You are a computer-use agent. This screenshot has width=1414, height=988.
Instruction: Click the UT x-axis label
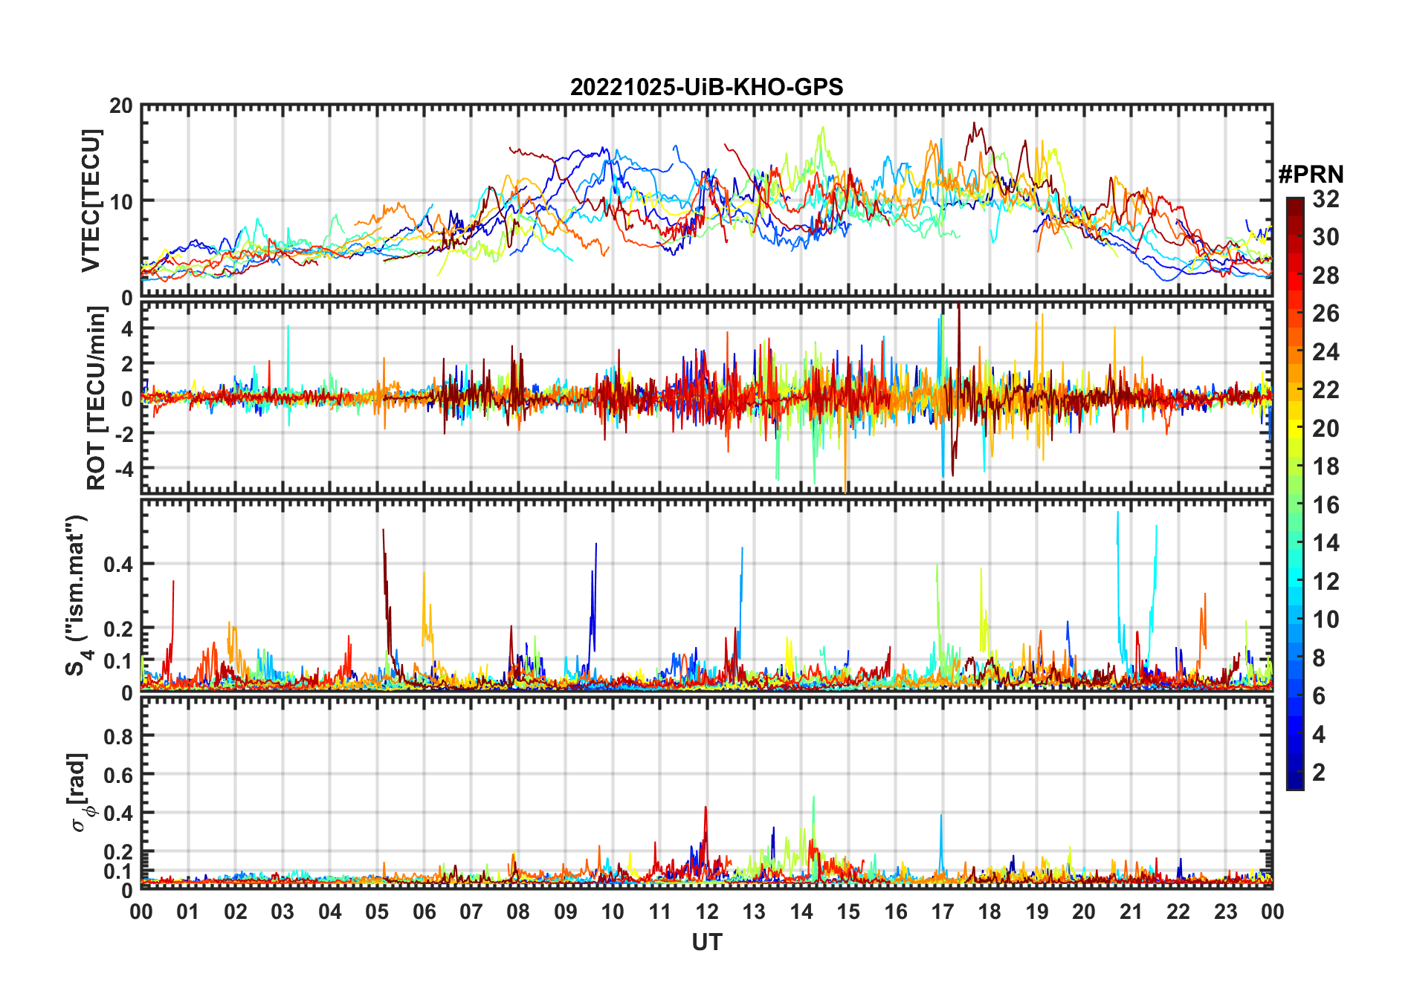click(x=706, y=943)
